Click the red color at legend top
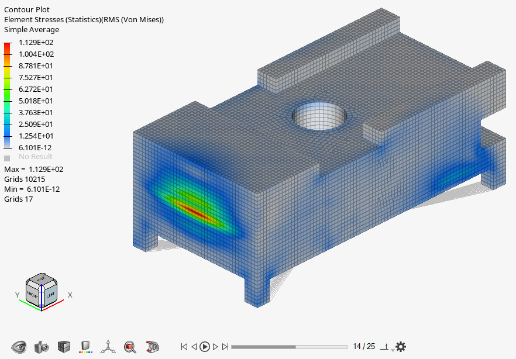 (7, 46)
